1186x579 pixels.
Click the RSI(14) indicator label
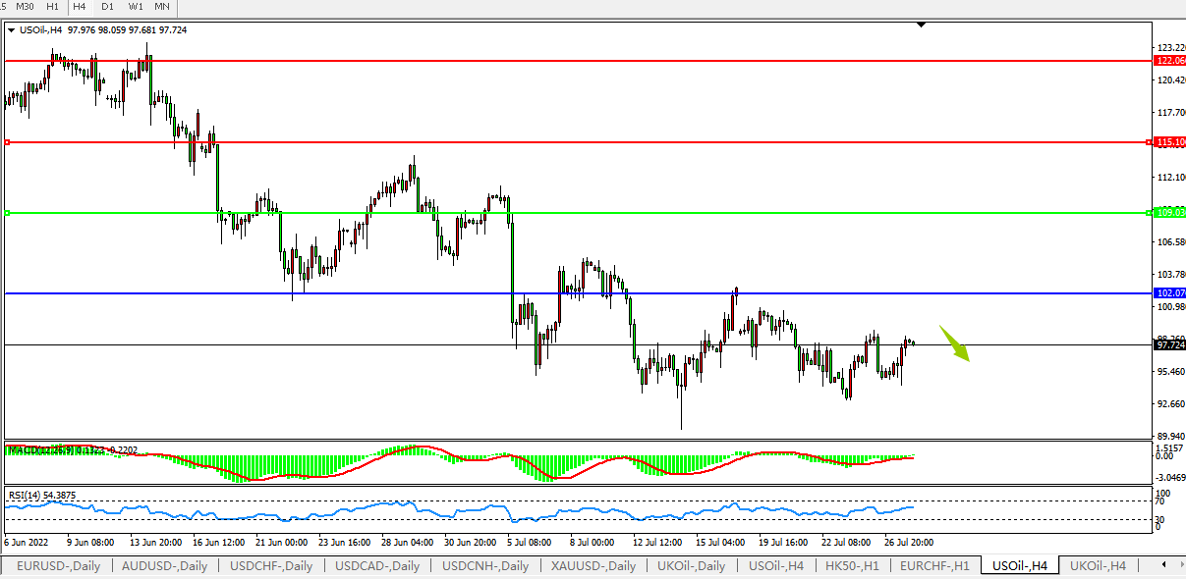(x=41, y=496)
